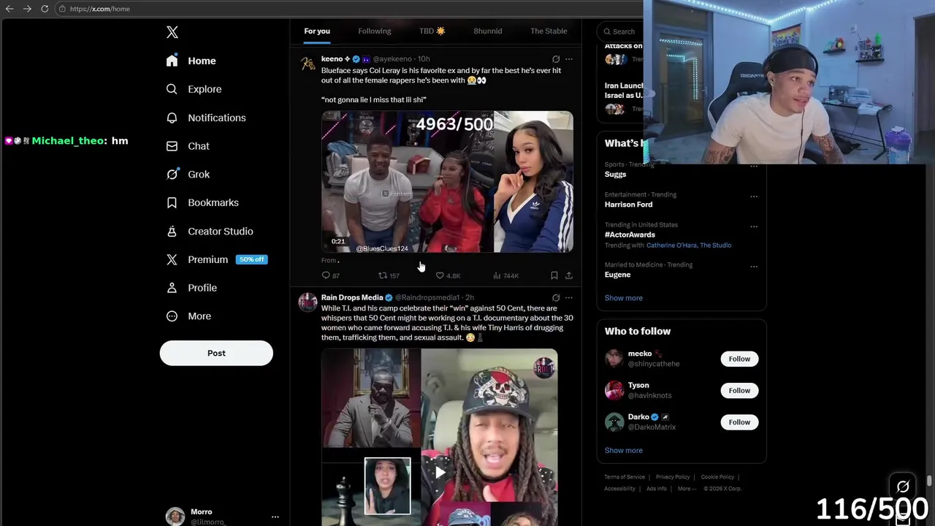The height and width of the screenshot is (526, 935).
Task: Click the Chat envelope icon
Action: [x=172, y=146]
